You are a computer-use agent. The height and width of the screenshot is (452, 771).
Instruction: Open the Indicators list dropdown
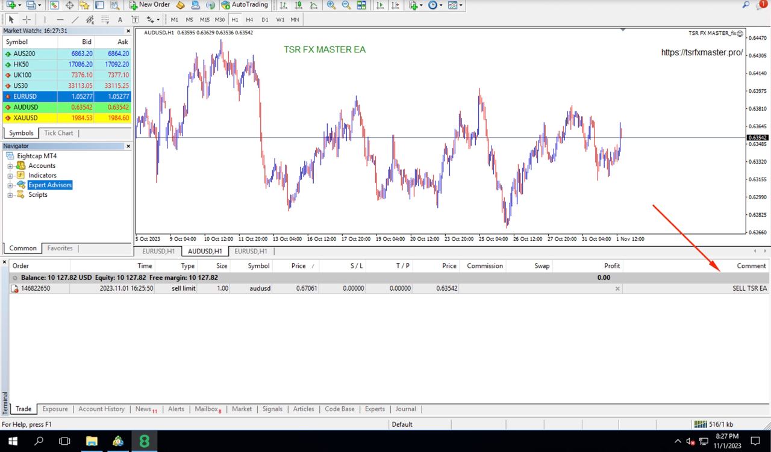pos(415,5)
